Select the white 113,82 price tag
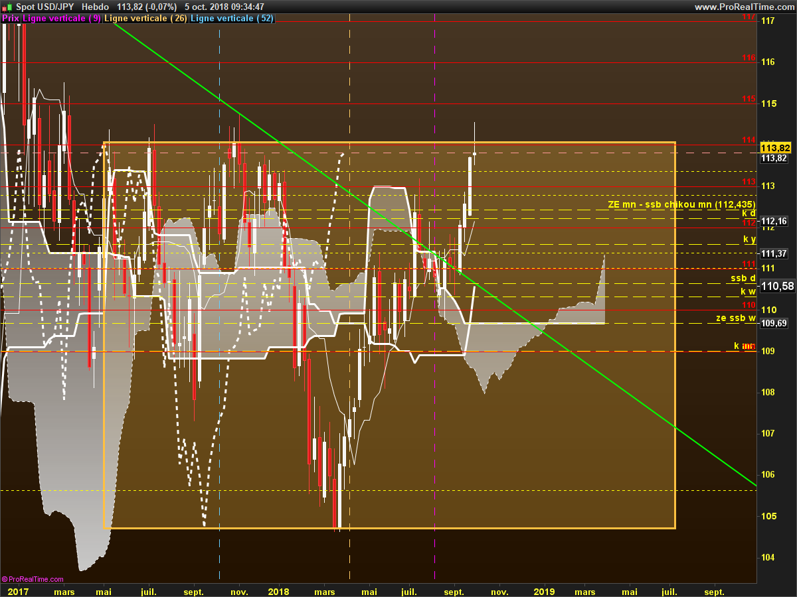The height and width of the screenshot is (597, 797). pyautogui.click(x=774, y=158)
